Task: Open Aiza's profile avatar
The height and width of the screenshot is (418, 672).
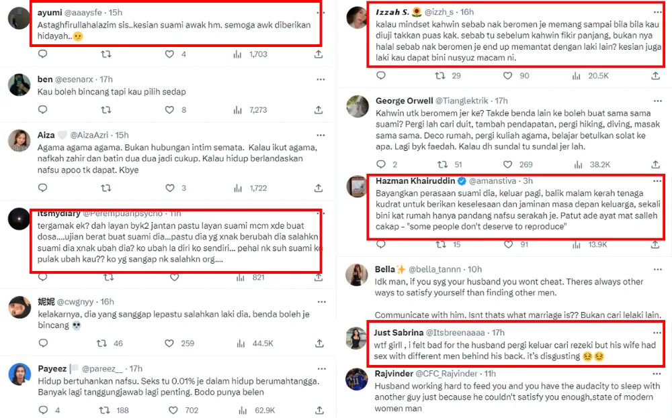Action: (19, 141)
